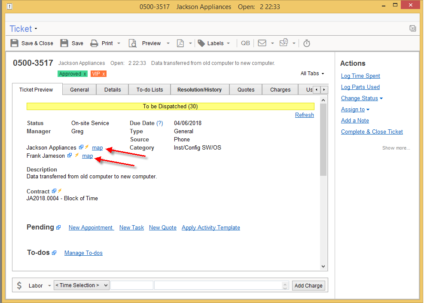Screen dimensions: 424x303
Task: Open the link icon next to Jackson Appliances
Action: click(81, 147)
